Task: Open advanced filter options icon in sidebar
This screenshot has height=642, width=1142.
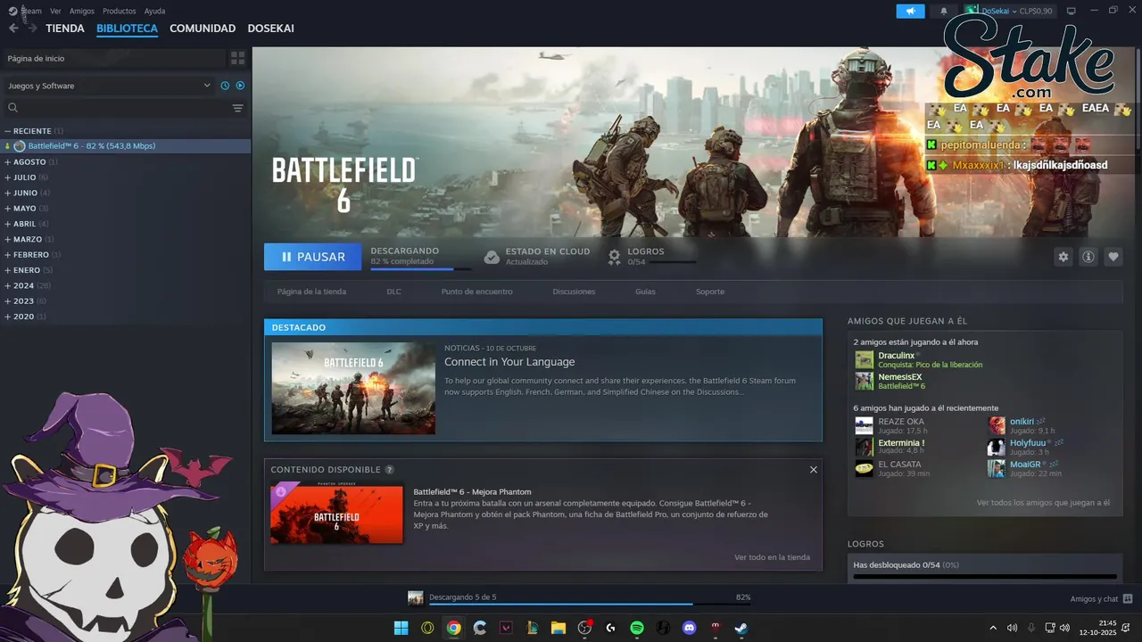Action: pos(237,108)
